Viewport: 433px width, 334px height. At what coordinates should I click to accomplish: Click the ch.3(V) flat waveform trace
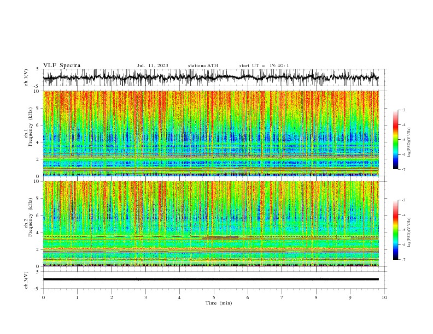[210, 279]
